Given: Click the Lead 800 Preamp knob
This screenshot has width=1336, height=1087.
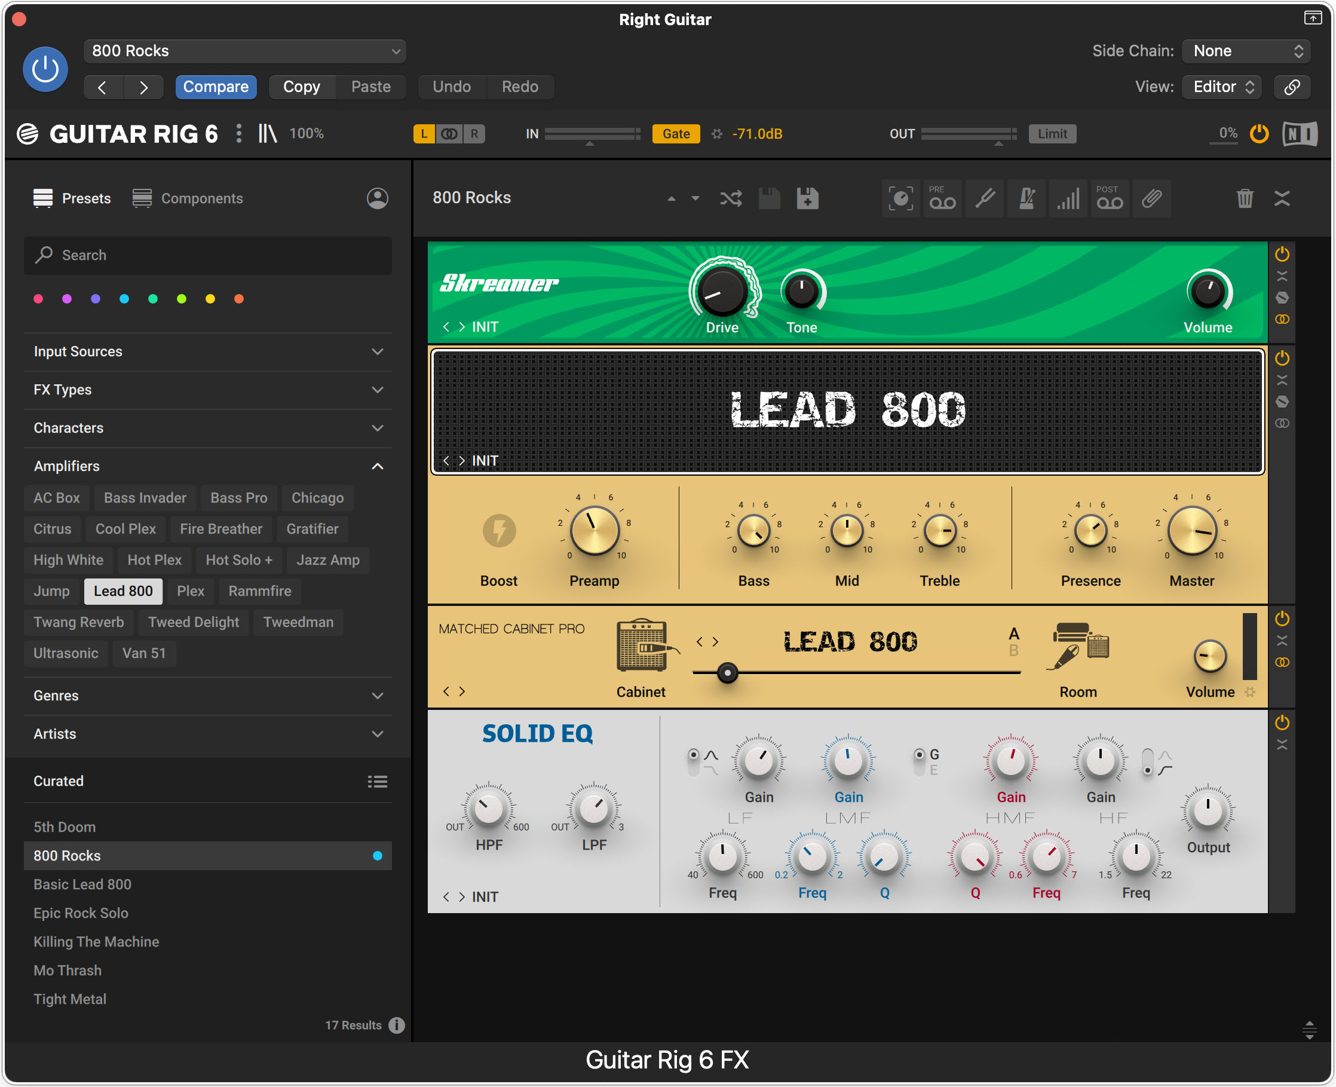Looking at the screenshot, I should click(x=594, y=531).
